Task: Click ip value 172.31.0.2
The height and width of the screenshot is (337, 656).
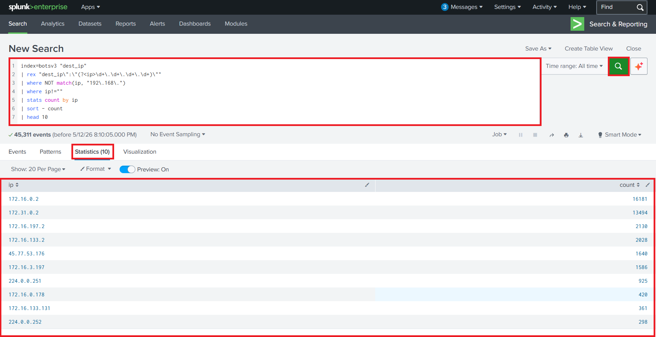Action: coord(24,213)
